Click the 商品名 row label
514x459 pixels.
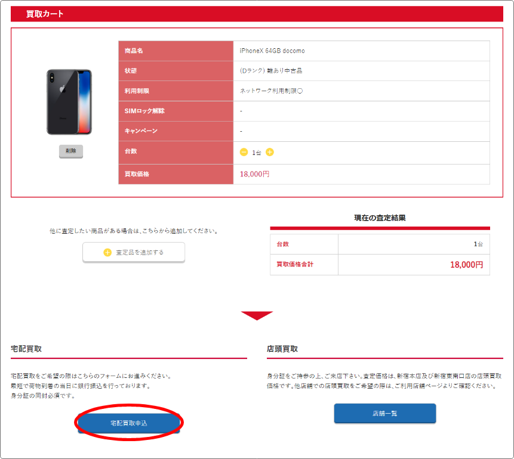click(x=134, y=51)
